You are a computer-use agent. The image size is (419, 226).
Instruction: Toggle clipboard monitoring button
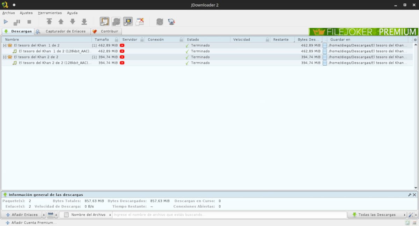click(x=104, y=22)
